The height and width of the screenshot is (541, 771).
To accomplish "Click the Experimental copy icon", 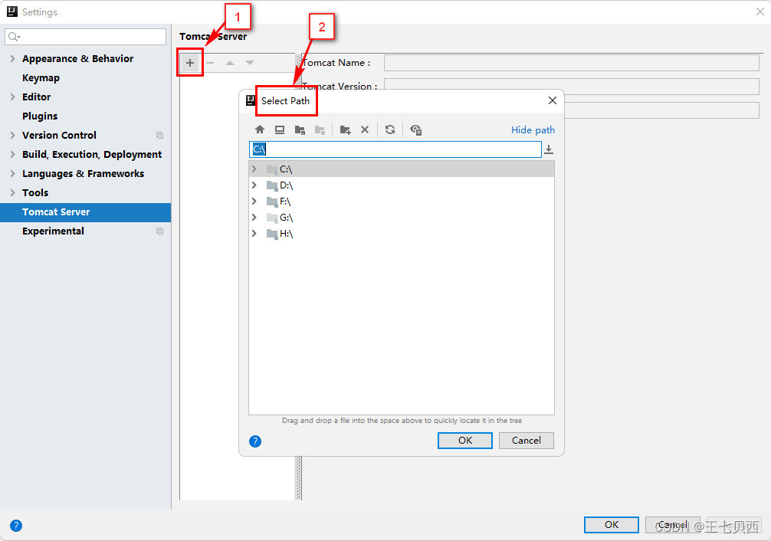I will click(160, 231).
